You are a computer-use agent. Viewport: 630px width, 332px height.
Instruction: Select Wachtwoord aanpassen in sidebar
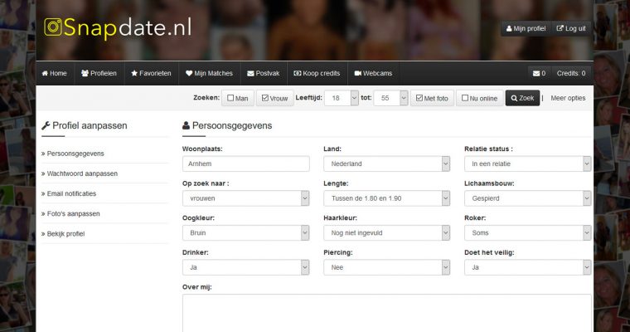(x=82, y=173)
